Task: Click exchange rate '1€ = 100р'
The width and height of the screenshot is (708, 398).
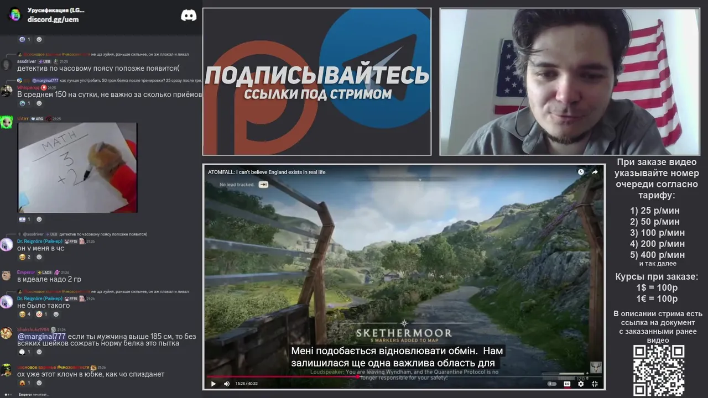Action: point(657,299)
